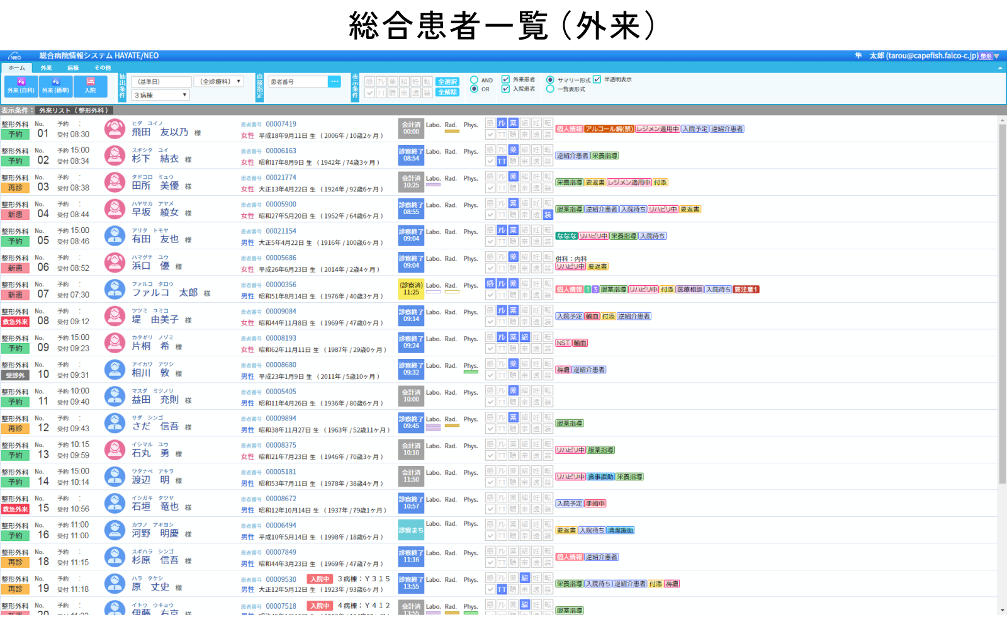Image resolution: width=1007 pixels, height=617 pixels.
Task: Open the user menu arrow beside 隼 太郎
Action: click(996, 56)
